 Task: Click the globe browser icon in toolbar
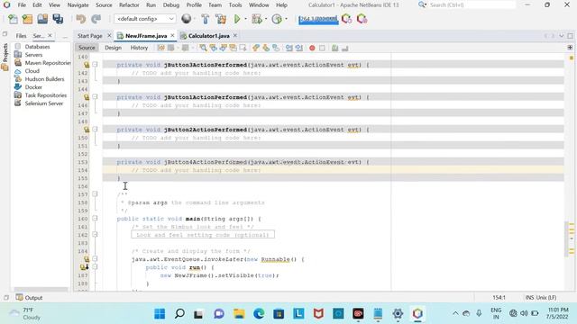[x=187, y=19]
